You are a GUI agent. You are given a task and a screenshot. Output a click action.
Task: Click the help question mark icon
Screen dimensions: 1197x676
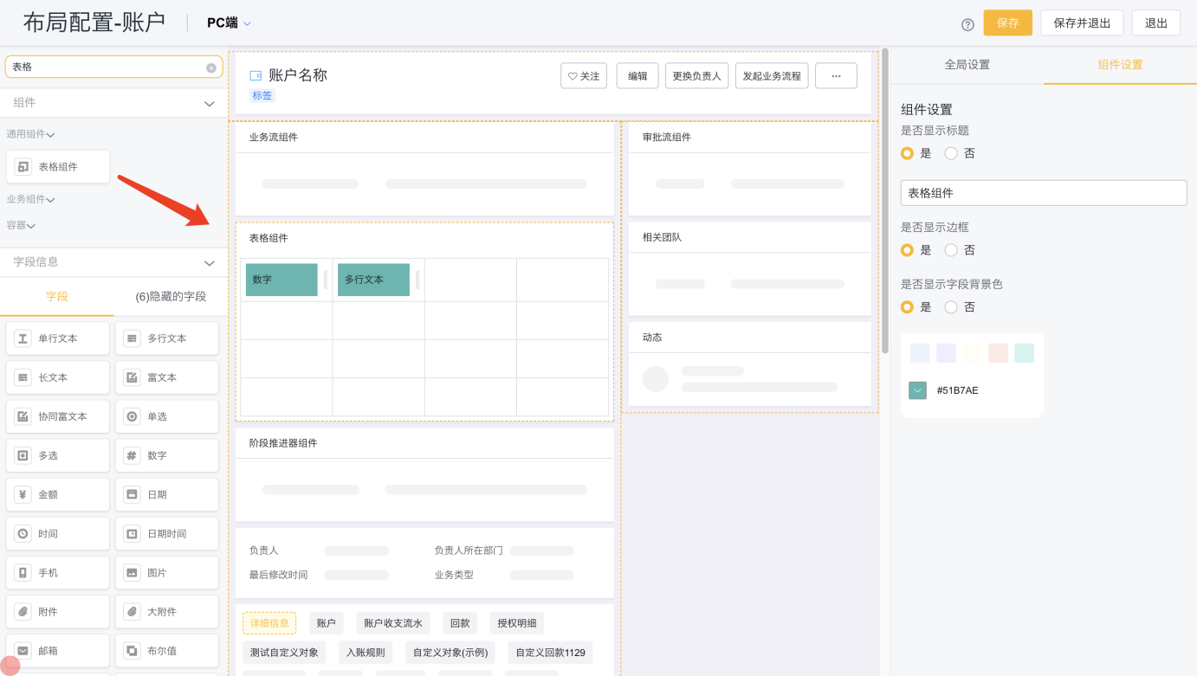(x=967, y=24)
